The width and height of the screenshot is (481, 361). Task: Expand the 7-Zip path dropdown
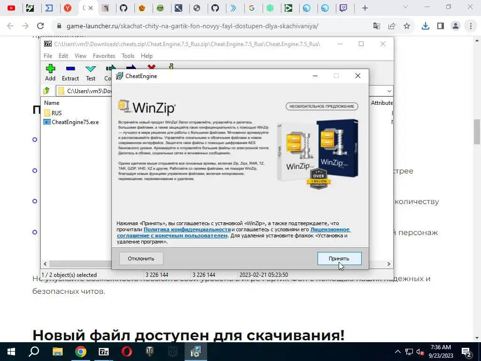(x=389, y=91)
